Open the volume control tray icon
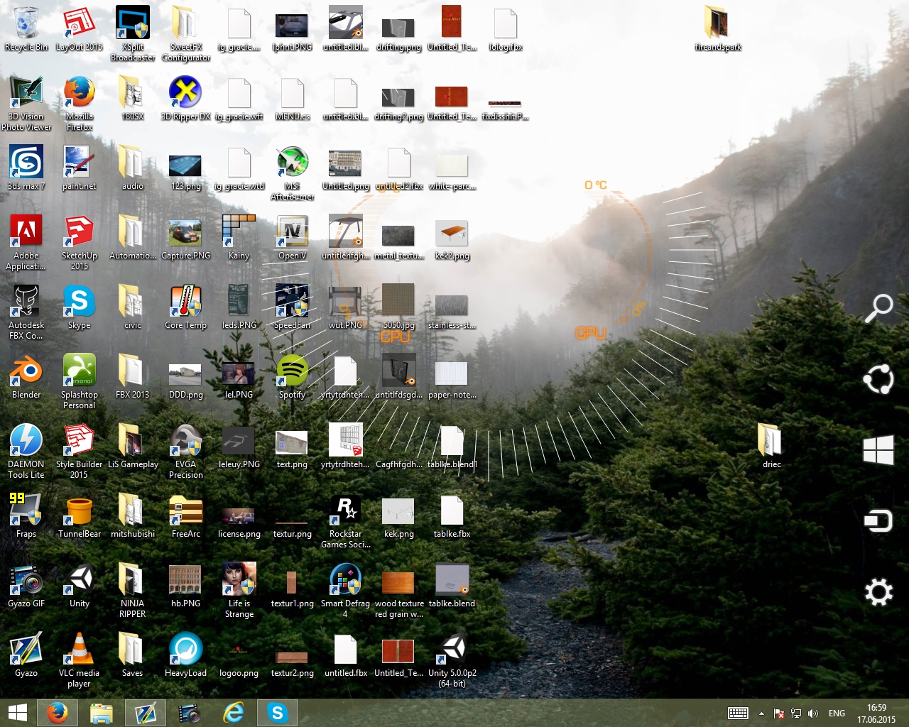This screenshot has width=909, height=727. click(813, 714)
